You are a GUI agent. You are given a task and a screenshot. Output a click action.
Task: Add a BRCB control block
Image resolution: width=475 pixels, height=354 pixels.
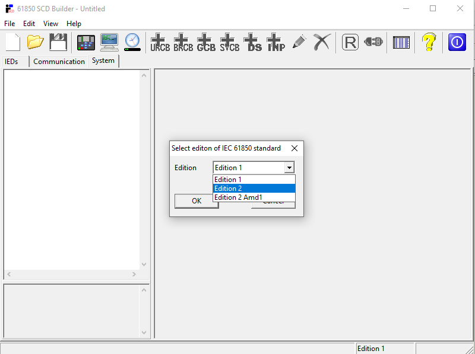183,42
